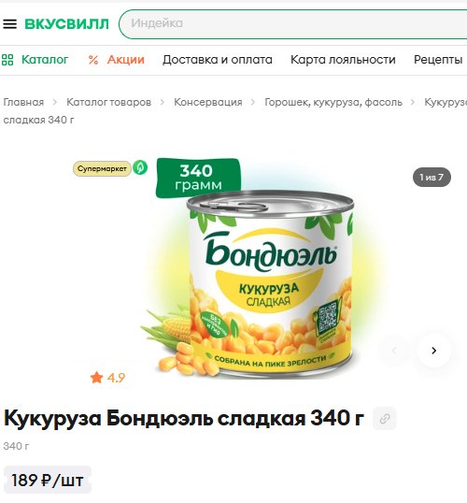Viewport: 467px width, 503px height.
Task: Click the orange rating star
Action: tap(96, 378)
